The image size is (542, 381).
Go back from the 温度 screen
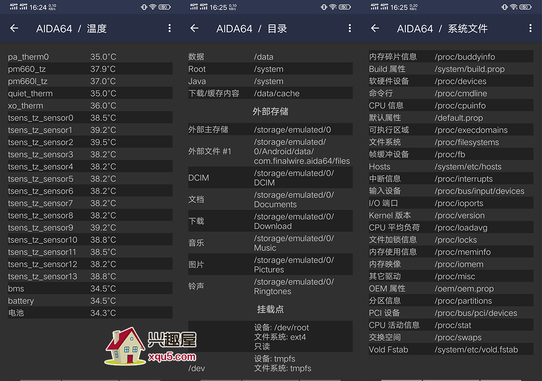(14, 28)
